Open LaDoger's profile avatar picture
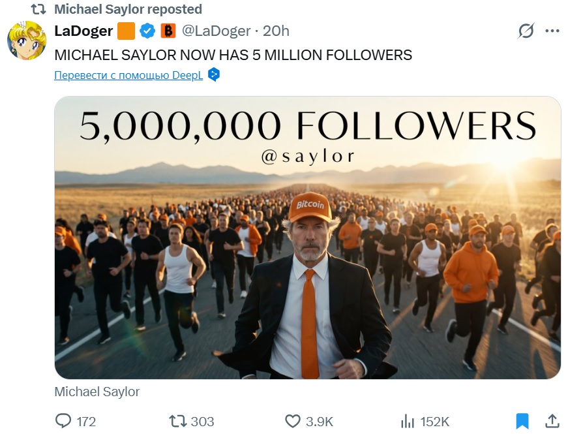 pyautogui.click(x=27, y=40)
